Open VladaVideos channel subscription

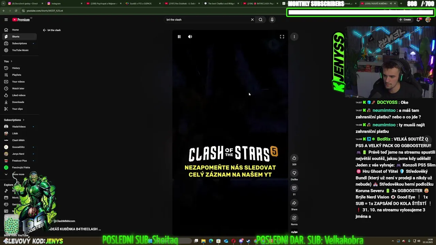pos(19,127)
